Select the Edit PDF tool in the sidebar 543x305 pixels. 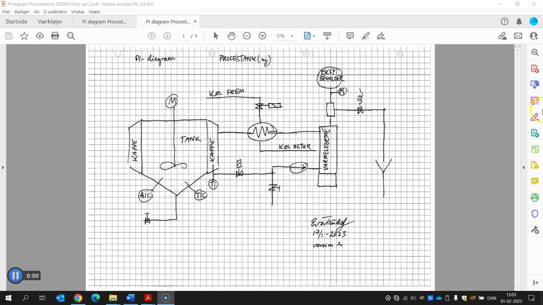(x=535, y=101)
